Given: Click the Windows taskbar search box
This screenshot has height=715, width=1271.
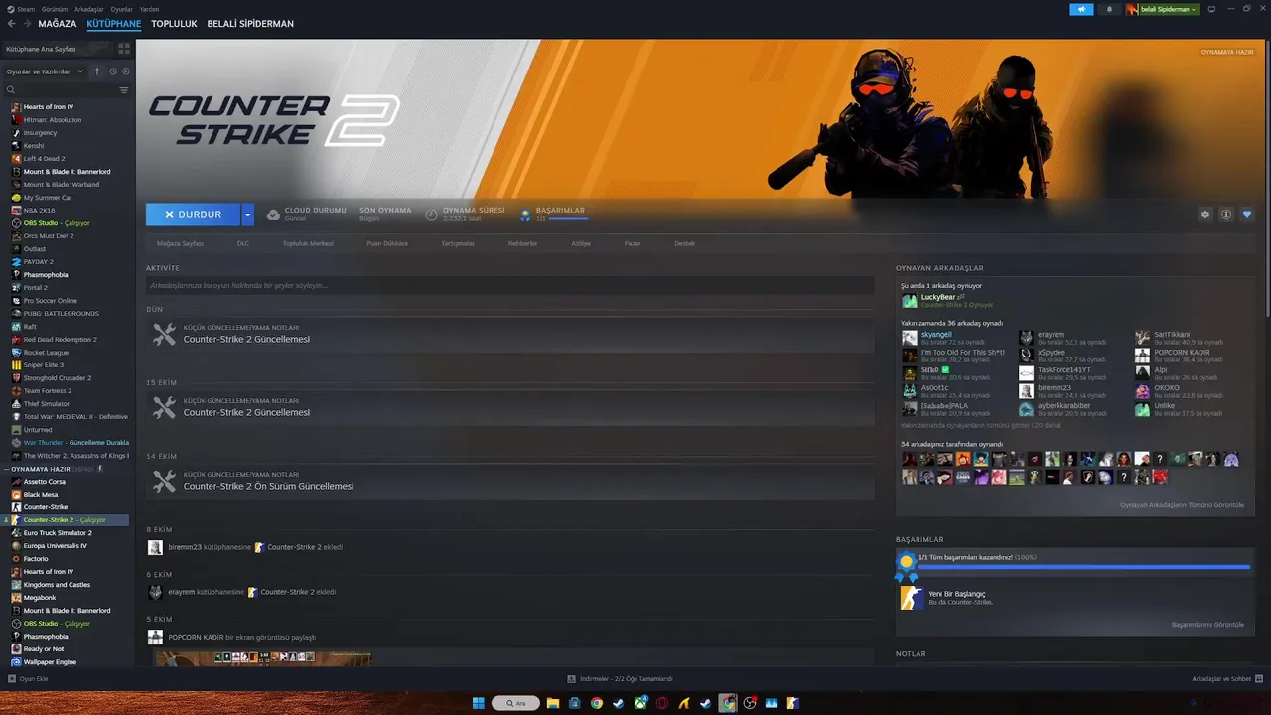Looking at the screenshot, I should click(x=514, y=703).
